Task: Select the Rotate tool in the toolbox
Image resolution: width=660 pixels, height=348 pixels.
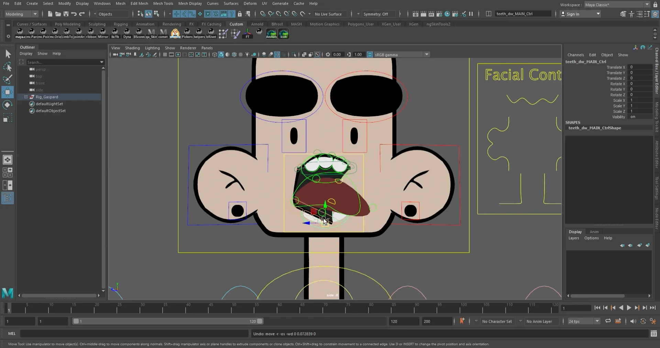Action: tap(7, 105)
